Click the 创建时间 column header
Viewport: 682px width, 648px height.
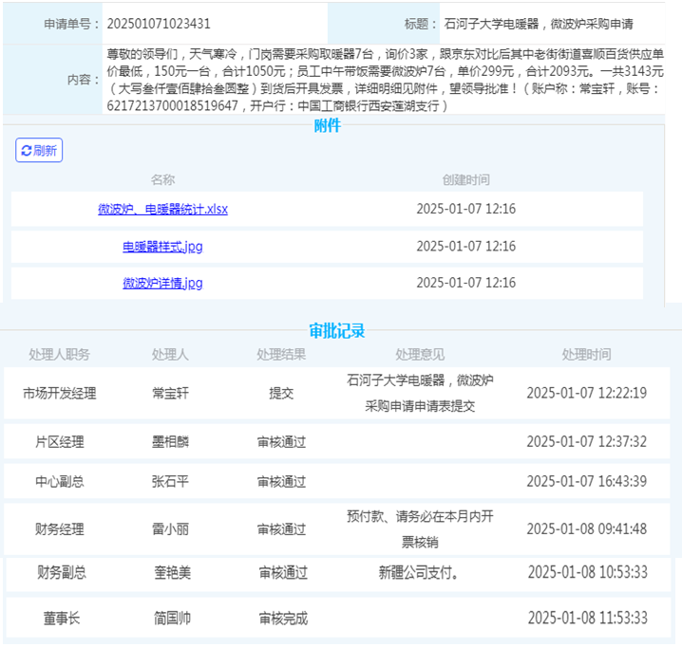coord(465,179)
